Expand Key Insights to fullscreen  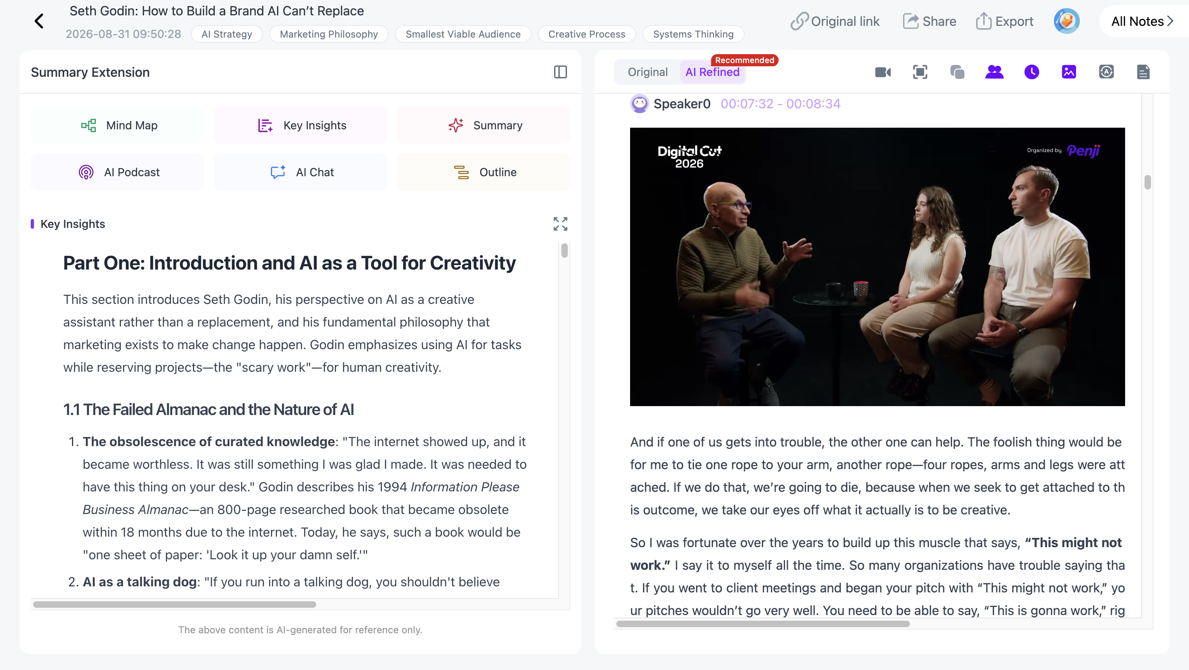[561, 223]
